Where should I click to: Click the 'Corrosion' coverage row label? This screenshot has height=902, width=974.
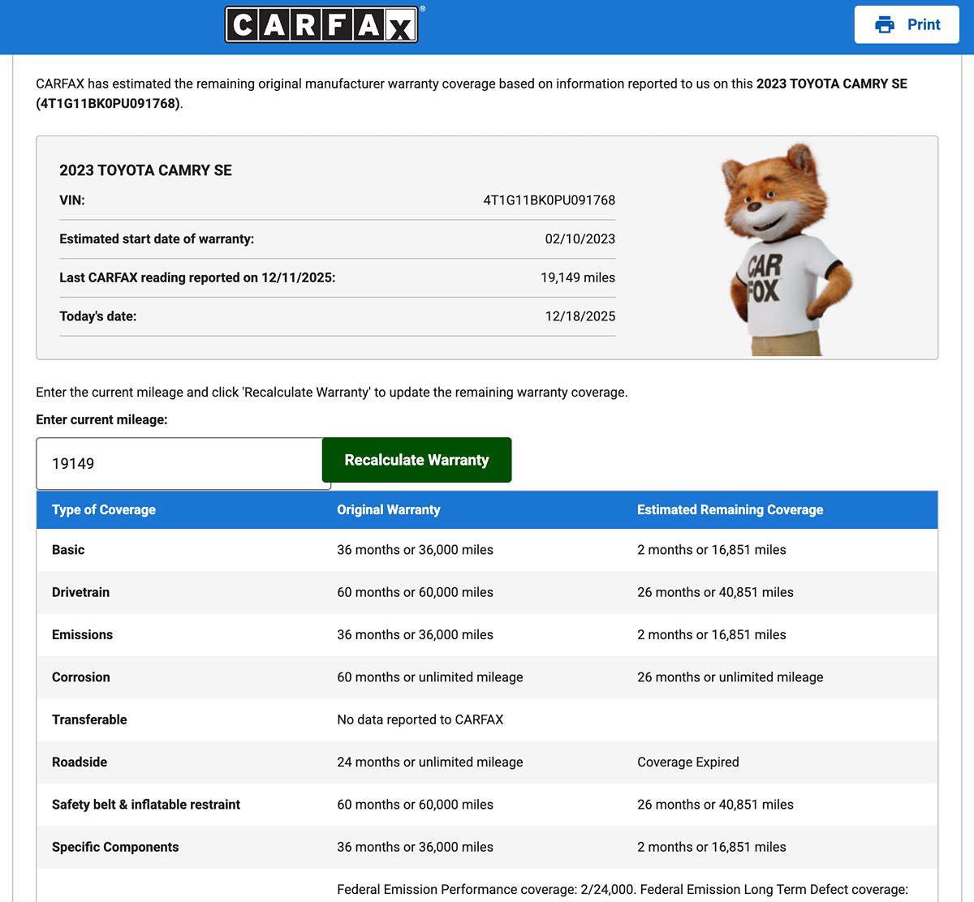(80, 677)
